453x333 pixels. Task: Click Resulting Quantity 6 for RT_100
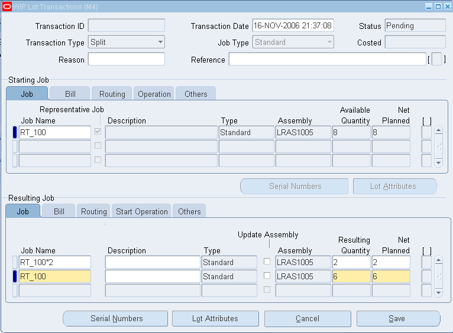point(351,276)
